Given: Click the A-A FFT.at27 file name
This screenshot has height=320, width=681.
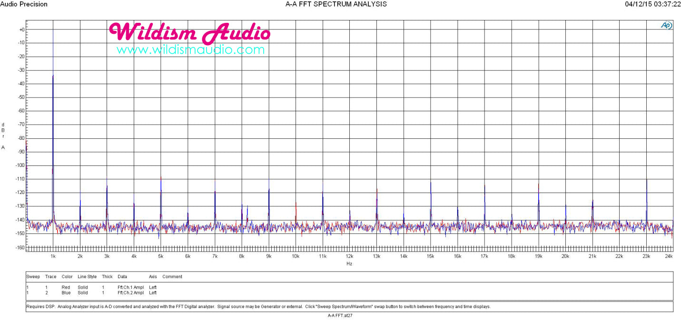Looking at the screenshot, I should [340, 315].
